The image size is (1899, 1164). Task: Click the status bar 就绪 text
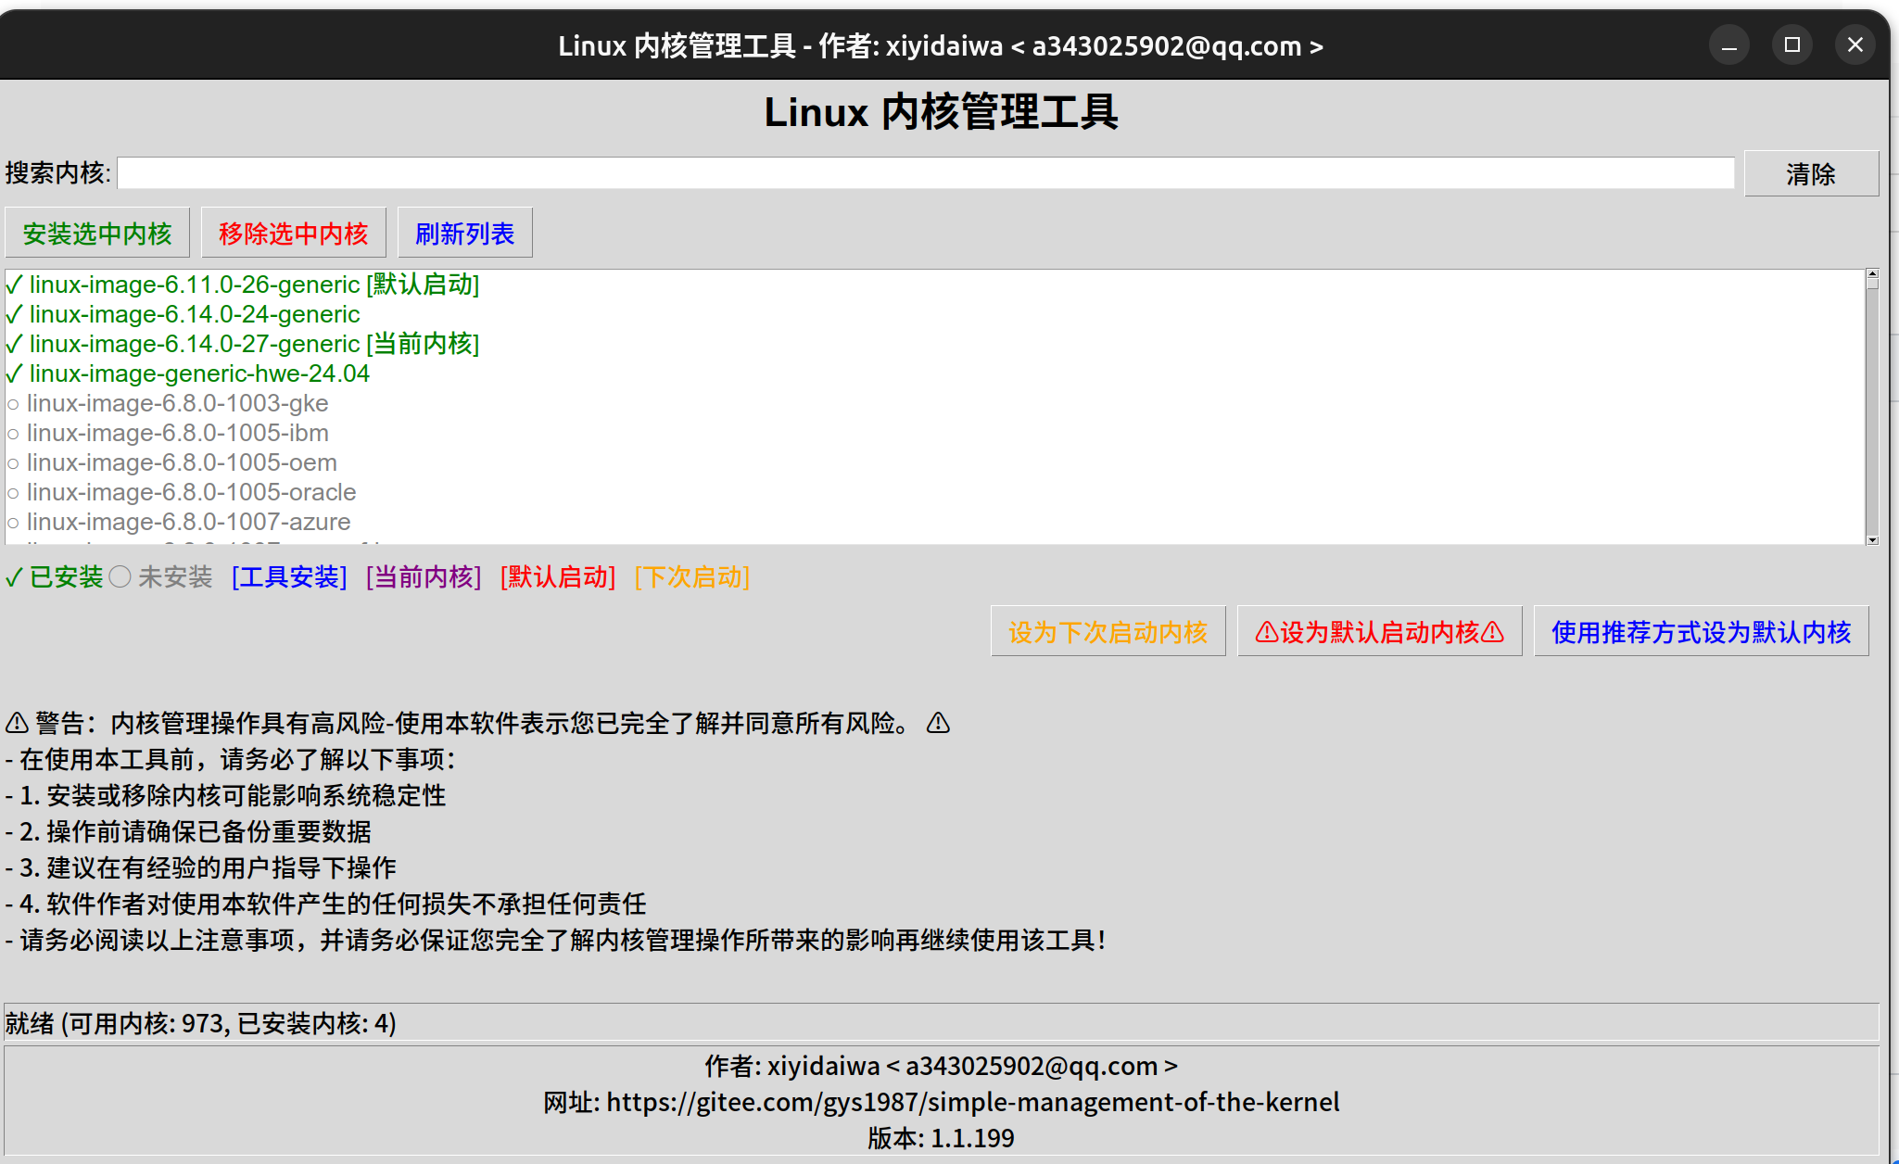click(201, 1023)
